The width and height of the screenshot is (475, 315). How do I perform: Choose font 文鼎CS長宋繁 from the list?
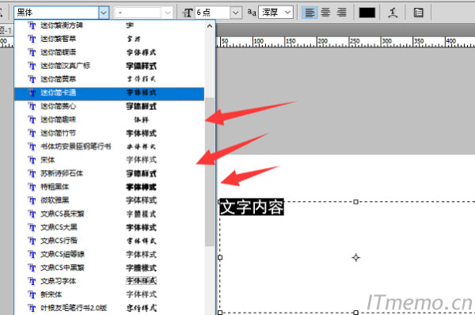[109, 214]
